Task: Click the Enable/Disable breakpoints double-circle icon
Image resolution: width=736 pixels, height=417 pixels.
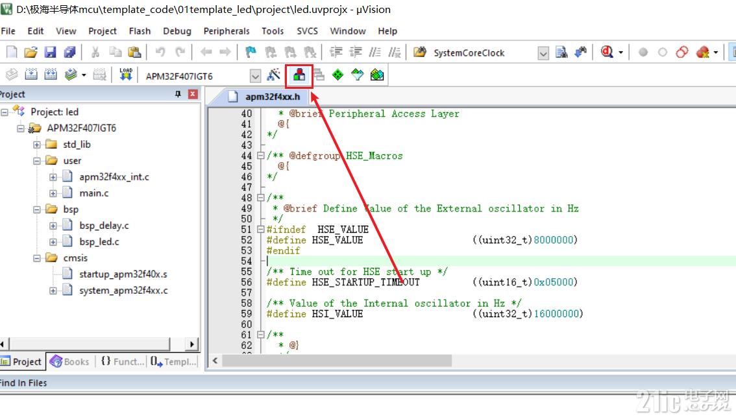Action: tap(682, 52)
